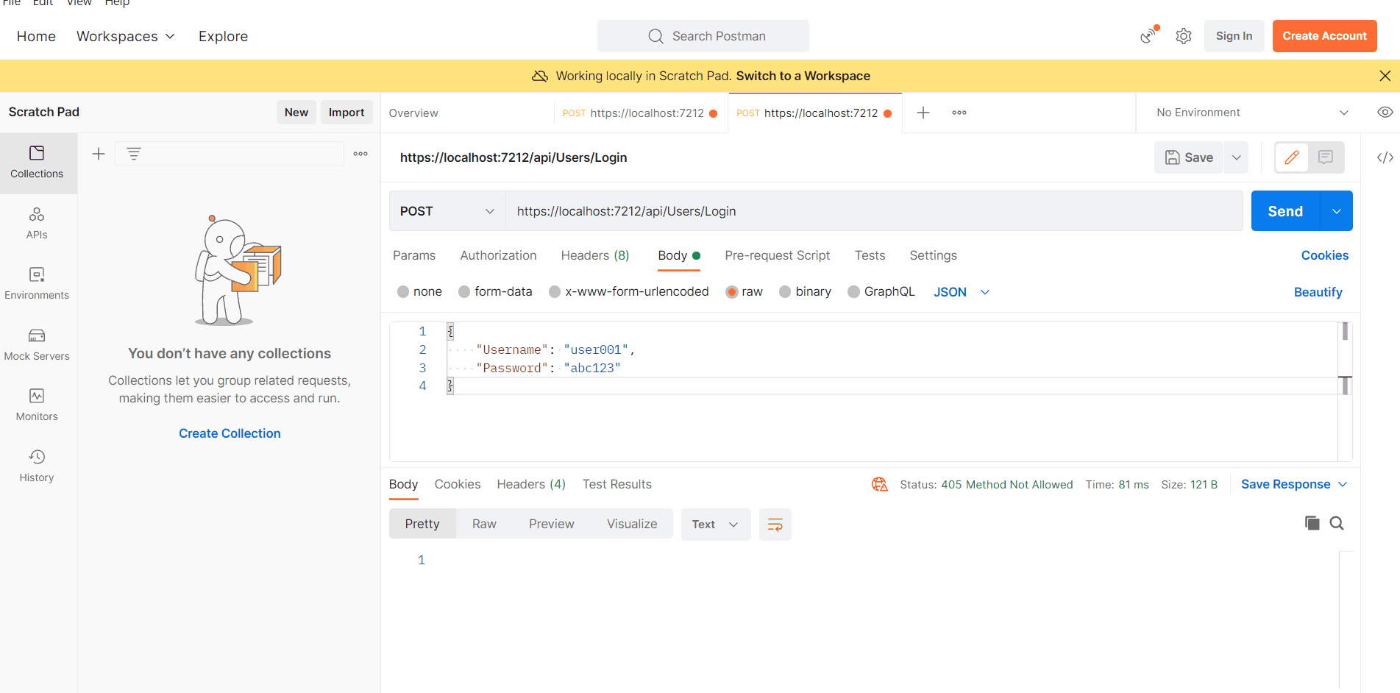Open the Environments panel

(37, 283)
